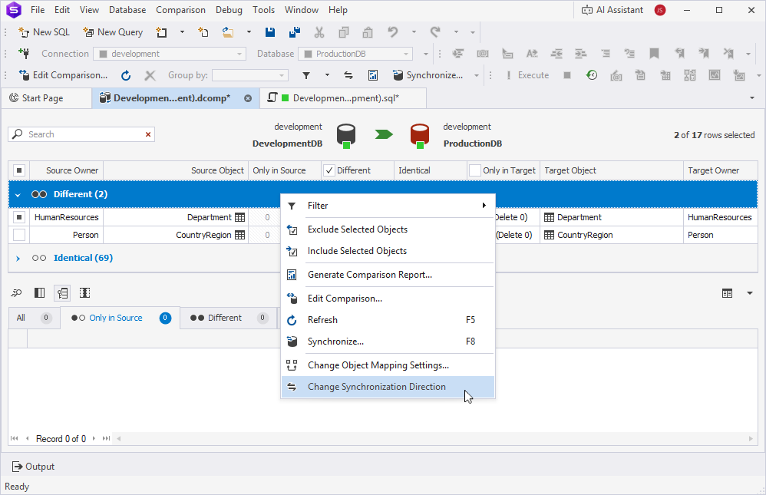This screenshot has height=495, width=766.
Task: Enable the Only in Target checkbox
Action: (475, 170)
